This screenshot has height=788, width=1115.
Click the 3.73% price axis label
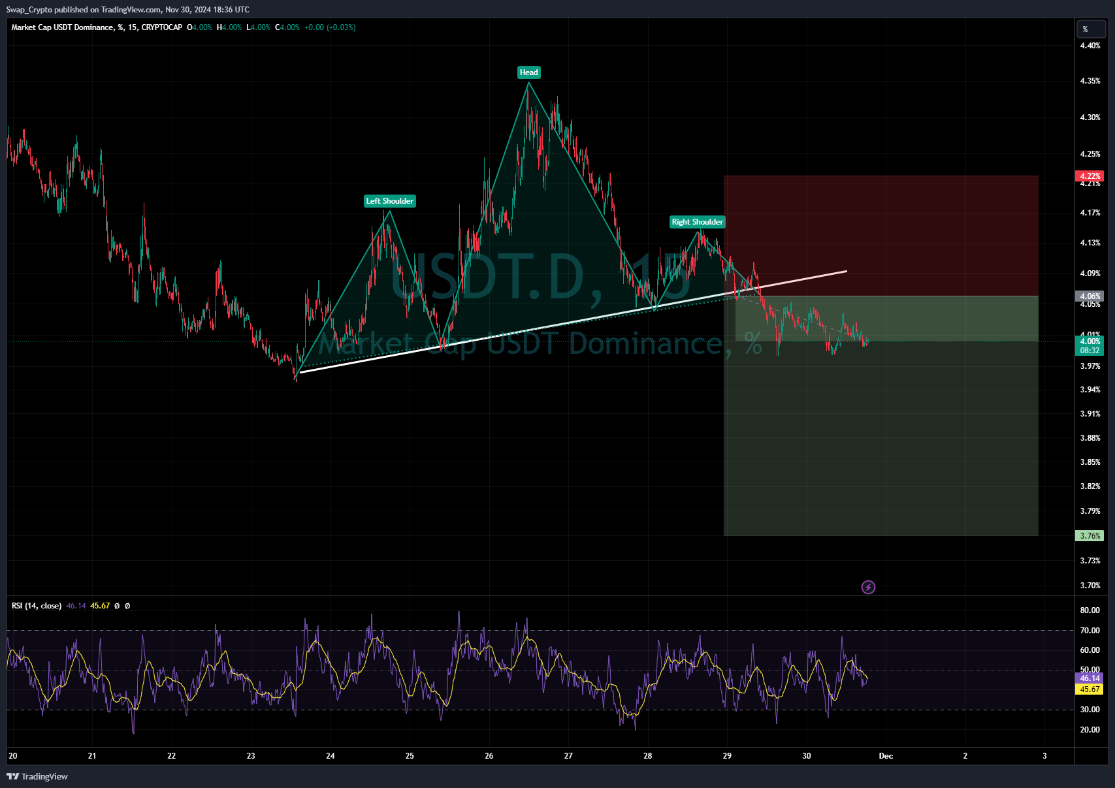(1090, 561)
